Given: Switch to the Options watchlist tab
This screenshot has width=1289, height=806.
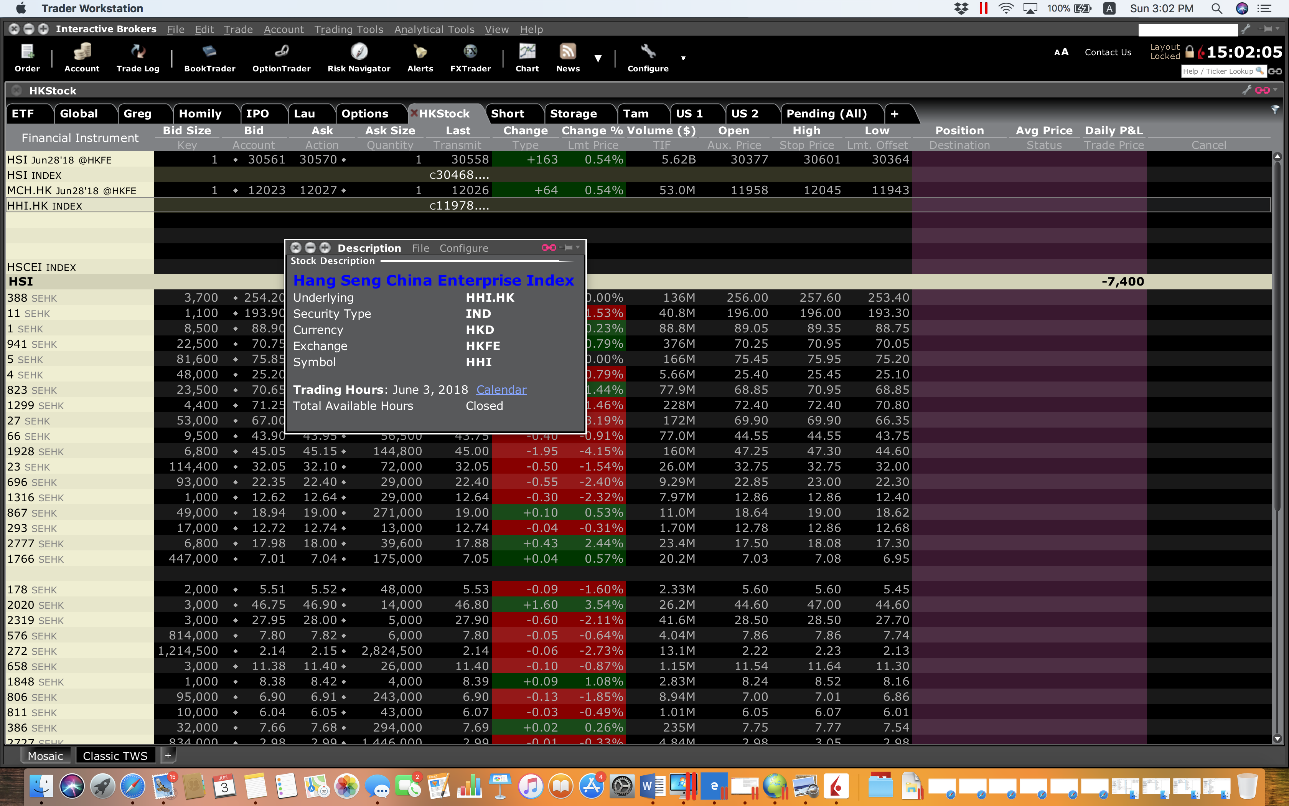Looking at the screenshot, I should click(365, 114).
